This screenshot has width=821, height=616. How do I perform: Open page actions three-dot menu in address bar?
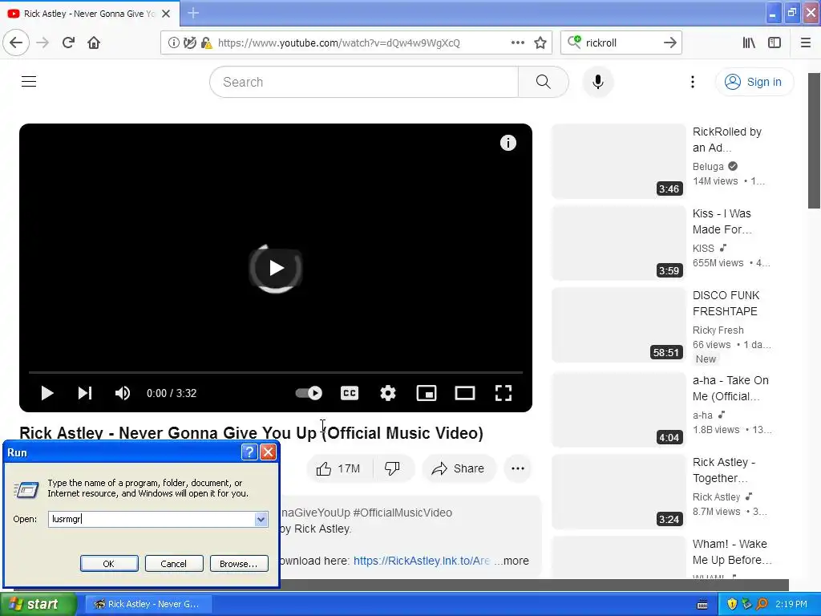tap(517, 43)
